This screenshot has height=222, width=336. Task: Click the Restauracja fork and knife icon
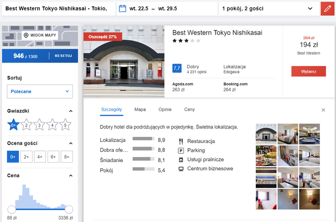(181, 141)
